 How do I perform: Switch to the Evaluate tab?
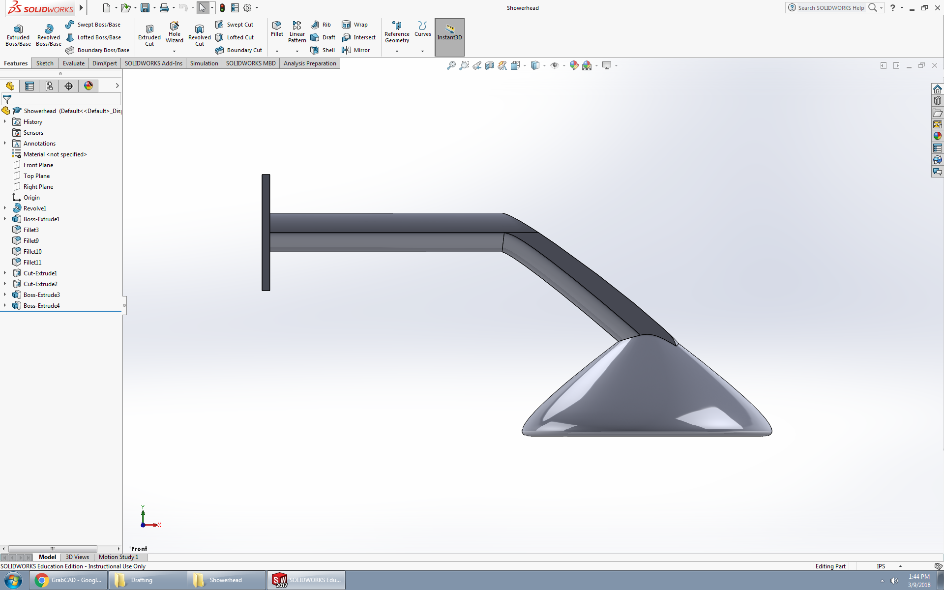[x=74, y=63]
